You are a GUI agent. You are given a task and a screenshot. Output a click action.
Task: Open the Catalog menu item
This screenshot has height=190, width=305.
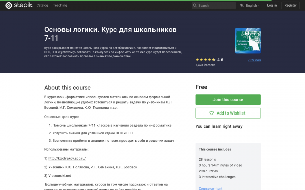(x=42, y=5)
